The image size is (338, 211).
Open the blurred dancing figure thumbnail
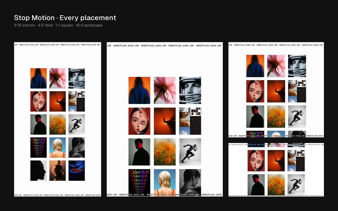[x=58, y=171]
